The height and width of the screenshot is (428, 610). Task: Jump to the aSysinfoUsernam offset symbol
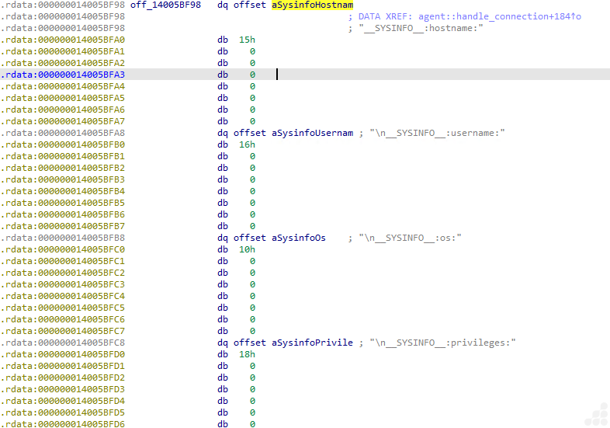[312, 133]
